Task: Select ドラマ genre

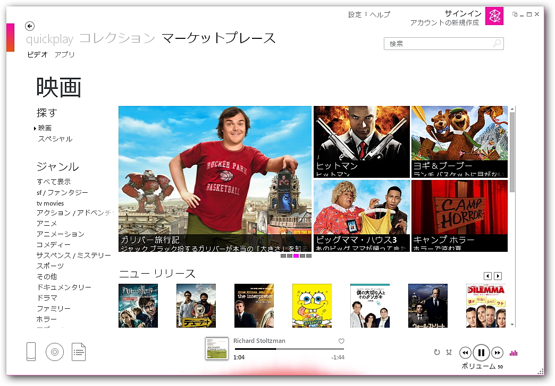Action: (x=47, y=298)
